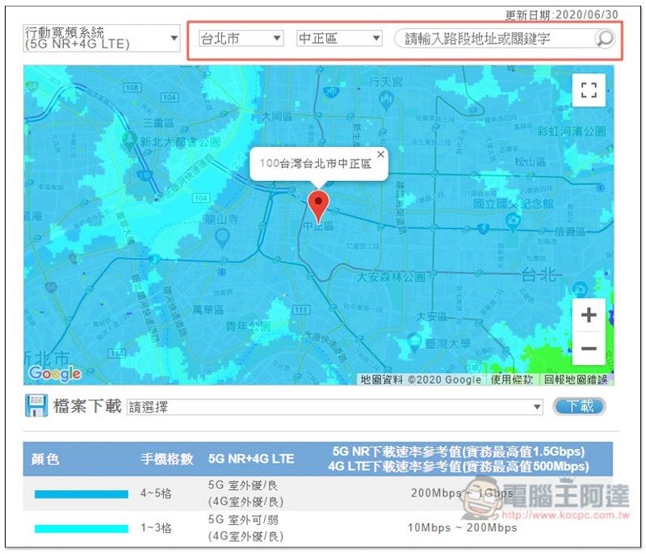Zoom out on the map
Viewport: 646px width, 554px height.
(589, 348)
